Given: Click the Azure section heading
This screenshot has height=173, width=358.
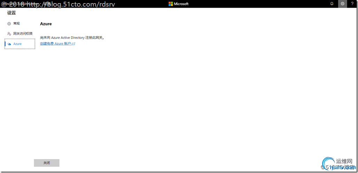Looking at the screenshot, I should pos(46,24).
